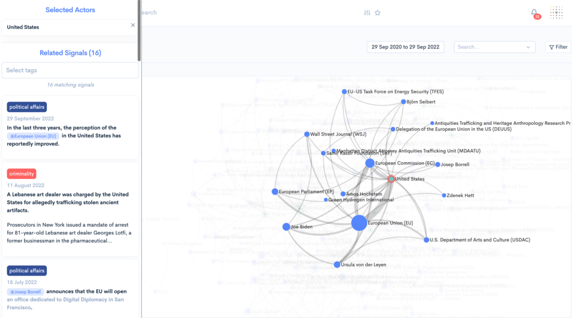
Task: Open the signal about EU perception improving
Action: (x=64, y=136)
